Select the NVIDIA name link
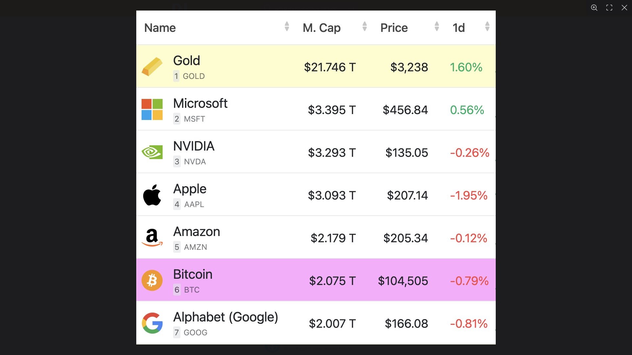The image size is (632, 355). tap(194, 146)
